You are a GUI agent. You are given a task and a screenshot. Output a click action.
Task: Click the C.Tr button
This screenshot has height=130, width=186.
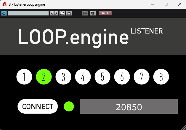105,13
